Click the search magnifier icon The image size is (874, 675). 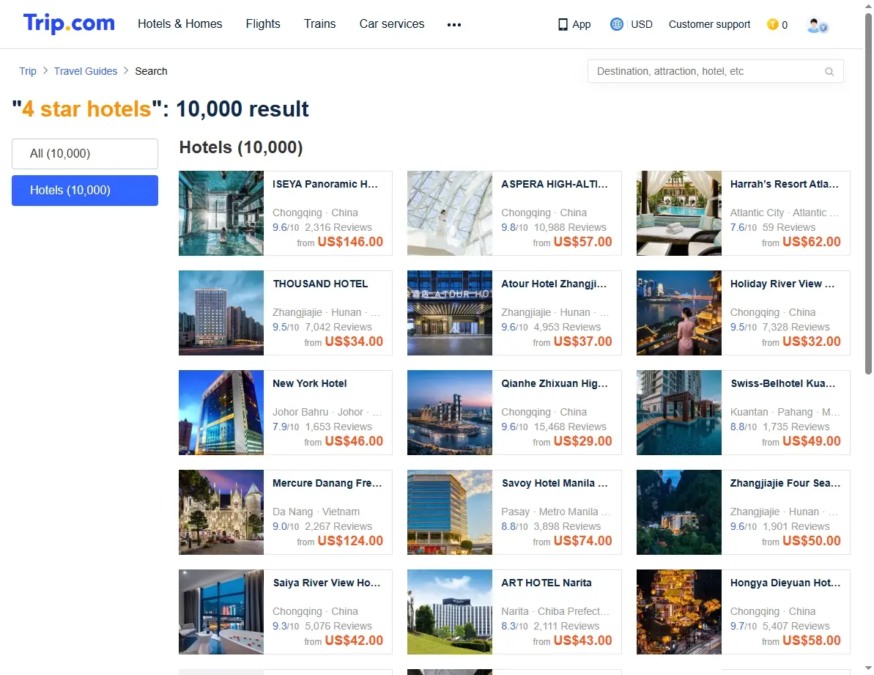tap(829, 71)
